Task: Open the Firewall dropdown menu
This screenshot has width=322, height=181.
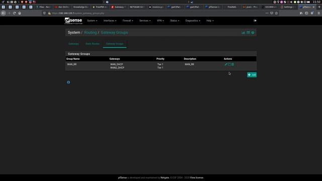Action: coord(128,21)
